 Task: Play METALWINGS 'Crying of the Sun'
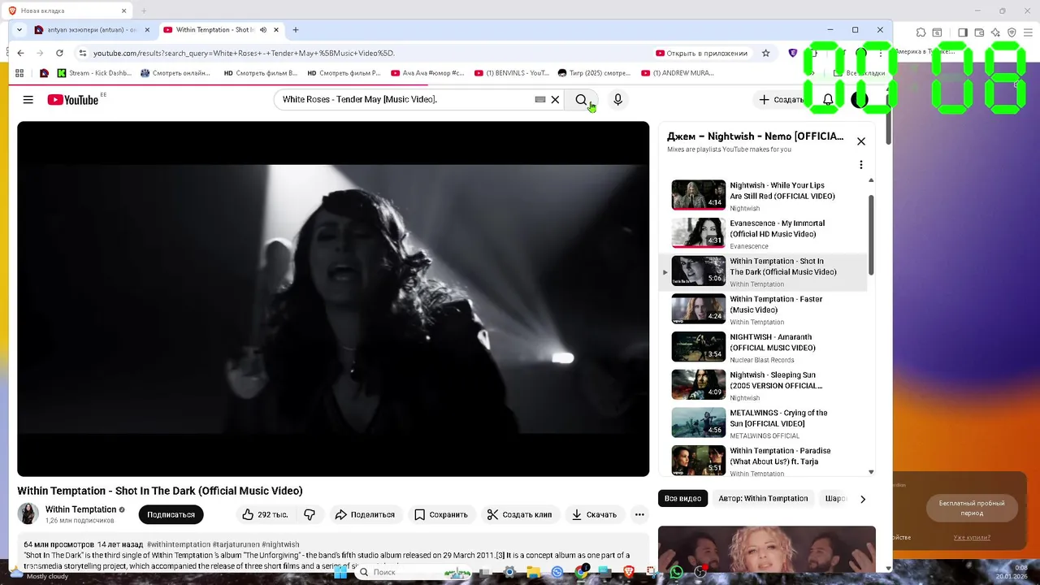pos(762,422)
